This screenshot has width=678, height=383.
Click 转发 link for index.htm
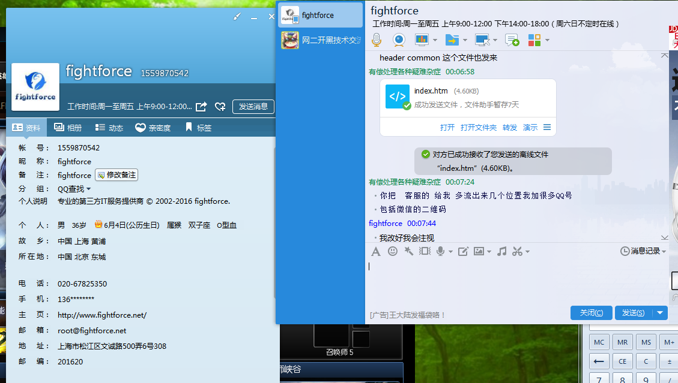pos(510,128)
